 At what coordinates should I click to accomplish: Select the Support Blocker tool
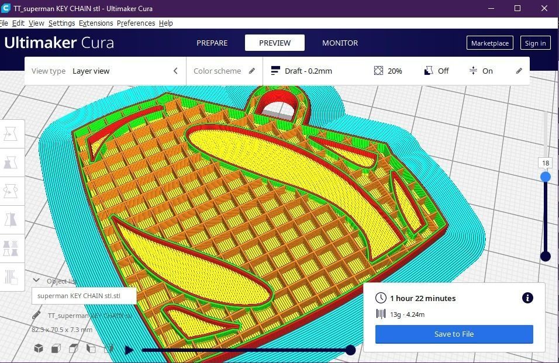11,277
